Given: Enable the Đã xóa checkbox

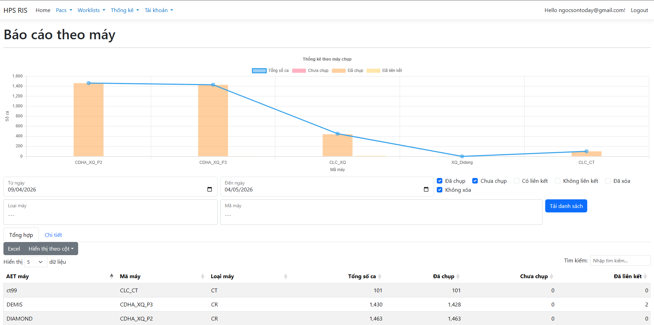Looking at the screenshot, I should tap(608, 181).
